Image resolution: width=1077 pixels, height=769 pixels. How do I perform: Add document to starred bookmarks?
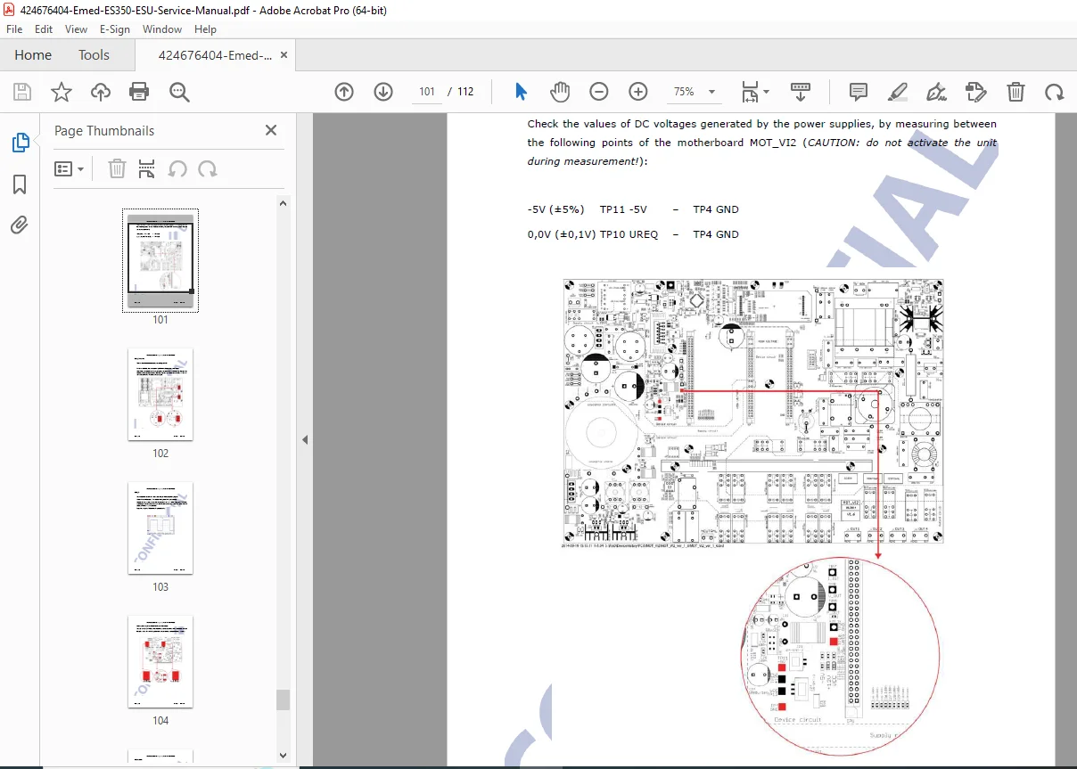[61, 92]
